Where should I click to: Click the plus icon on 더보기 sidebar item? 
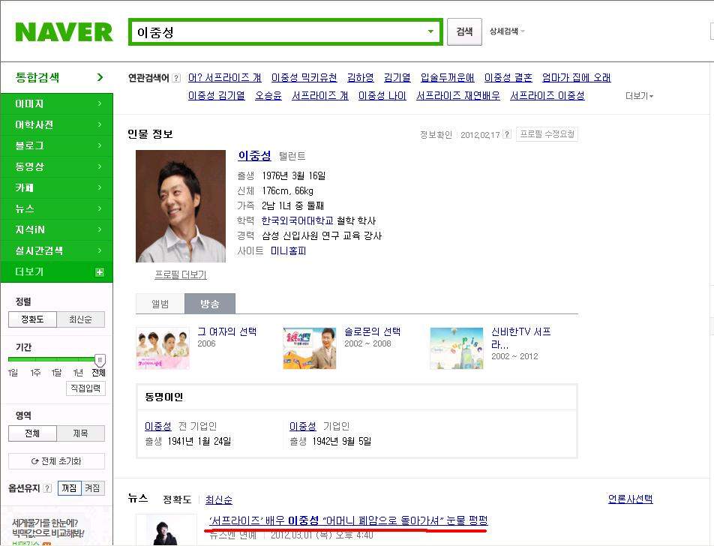point(99,272)
